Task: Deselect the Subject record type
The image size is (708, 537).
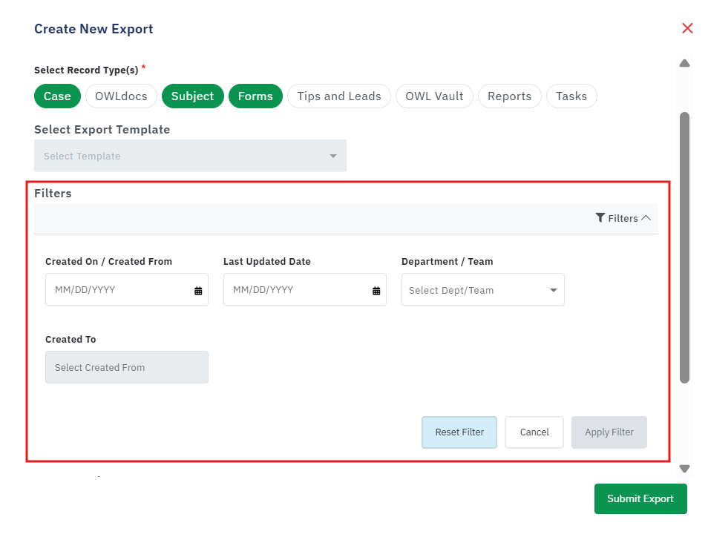Action: [193, 96]
